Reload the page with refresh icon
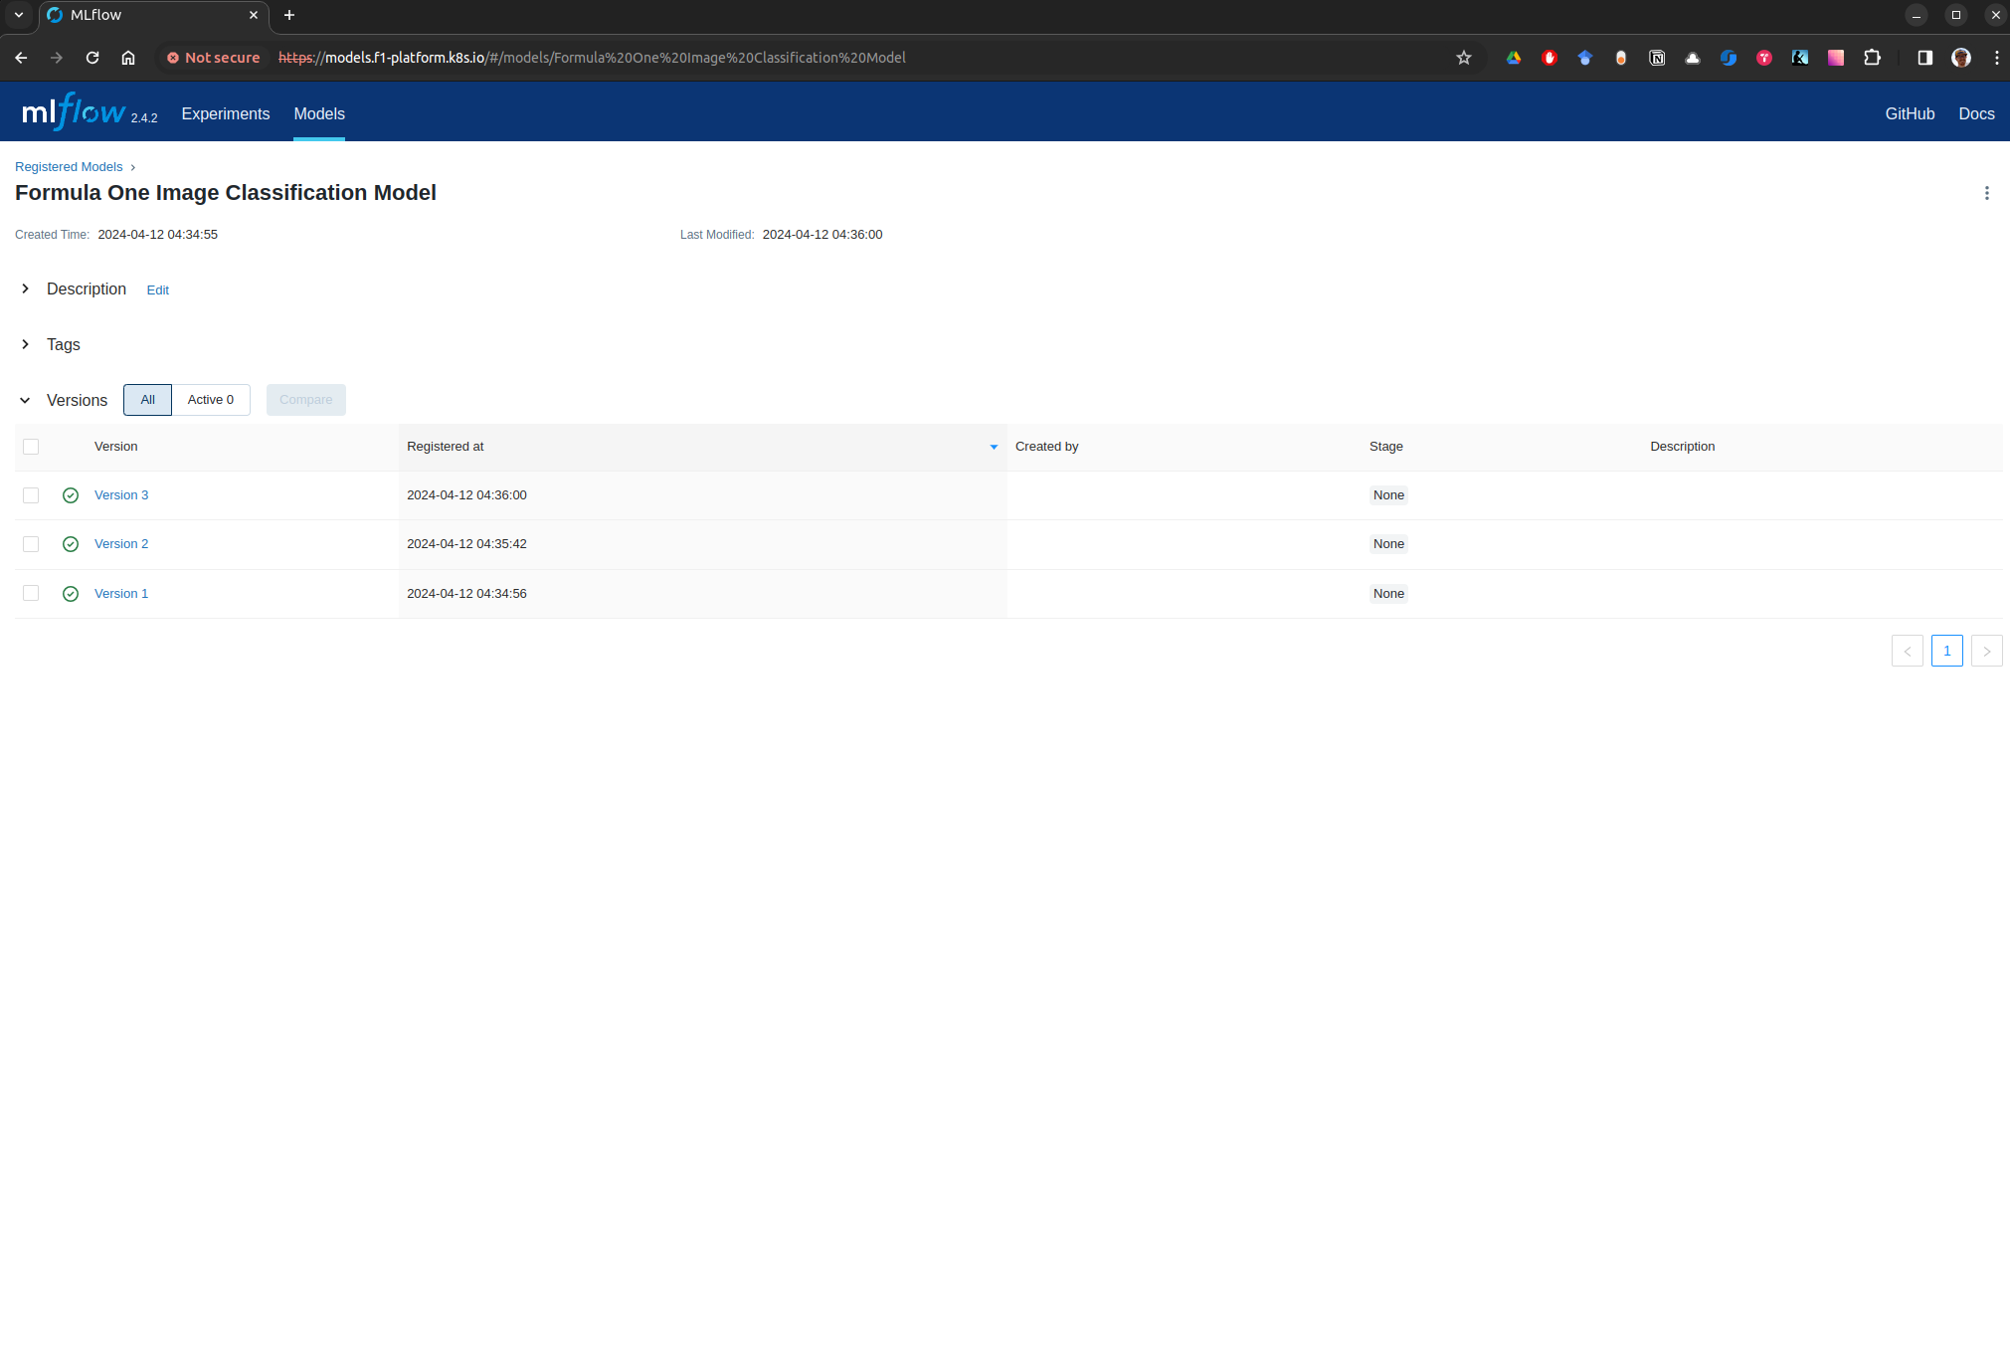 92,58
